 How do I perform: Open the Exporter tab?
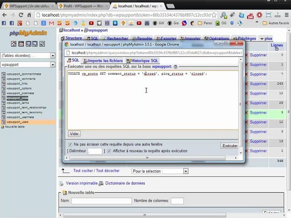166,38
